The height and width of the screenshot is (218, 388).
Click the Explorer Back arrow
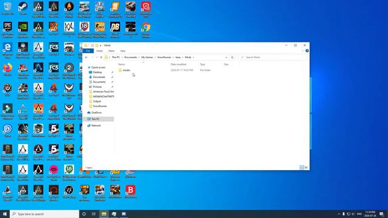tap(86, 58)
